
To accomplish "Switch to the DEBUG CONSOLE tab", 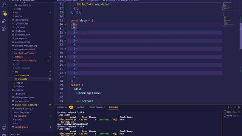I will point(97,107).
